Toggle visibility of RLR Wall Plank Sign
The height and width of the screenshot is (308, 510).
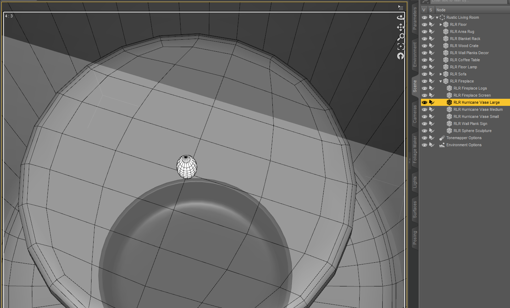click(425, 124)
